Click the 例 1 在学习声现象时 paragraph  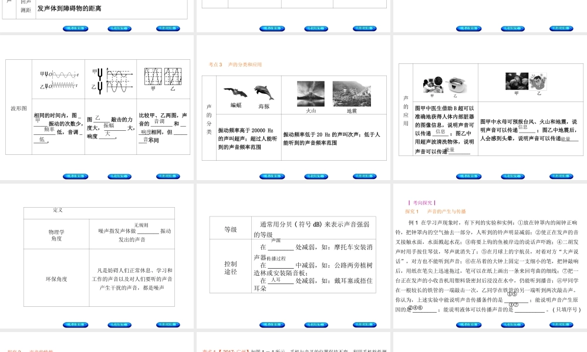click(x=488, y=266)
